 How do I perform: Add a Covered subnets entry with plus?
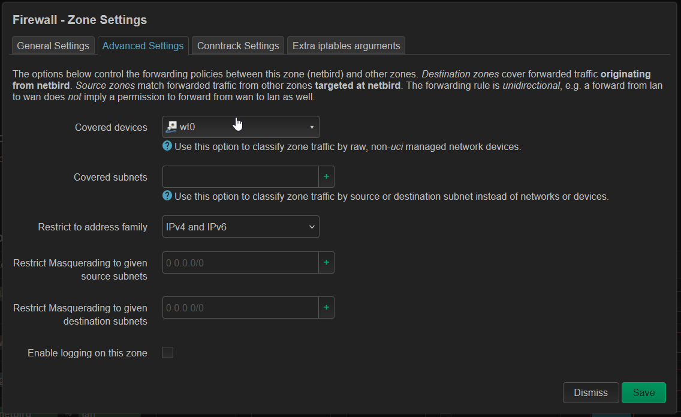tap(326, 176)
